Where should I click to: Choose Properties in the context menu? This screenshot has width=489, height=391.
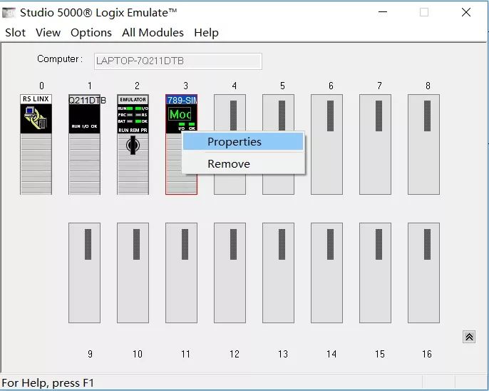point(243,142)
